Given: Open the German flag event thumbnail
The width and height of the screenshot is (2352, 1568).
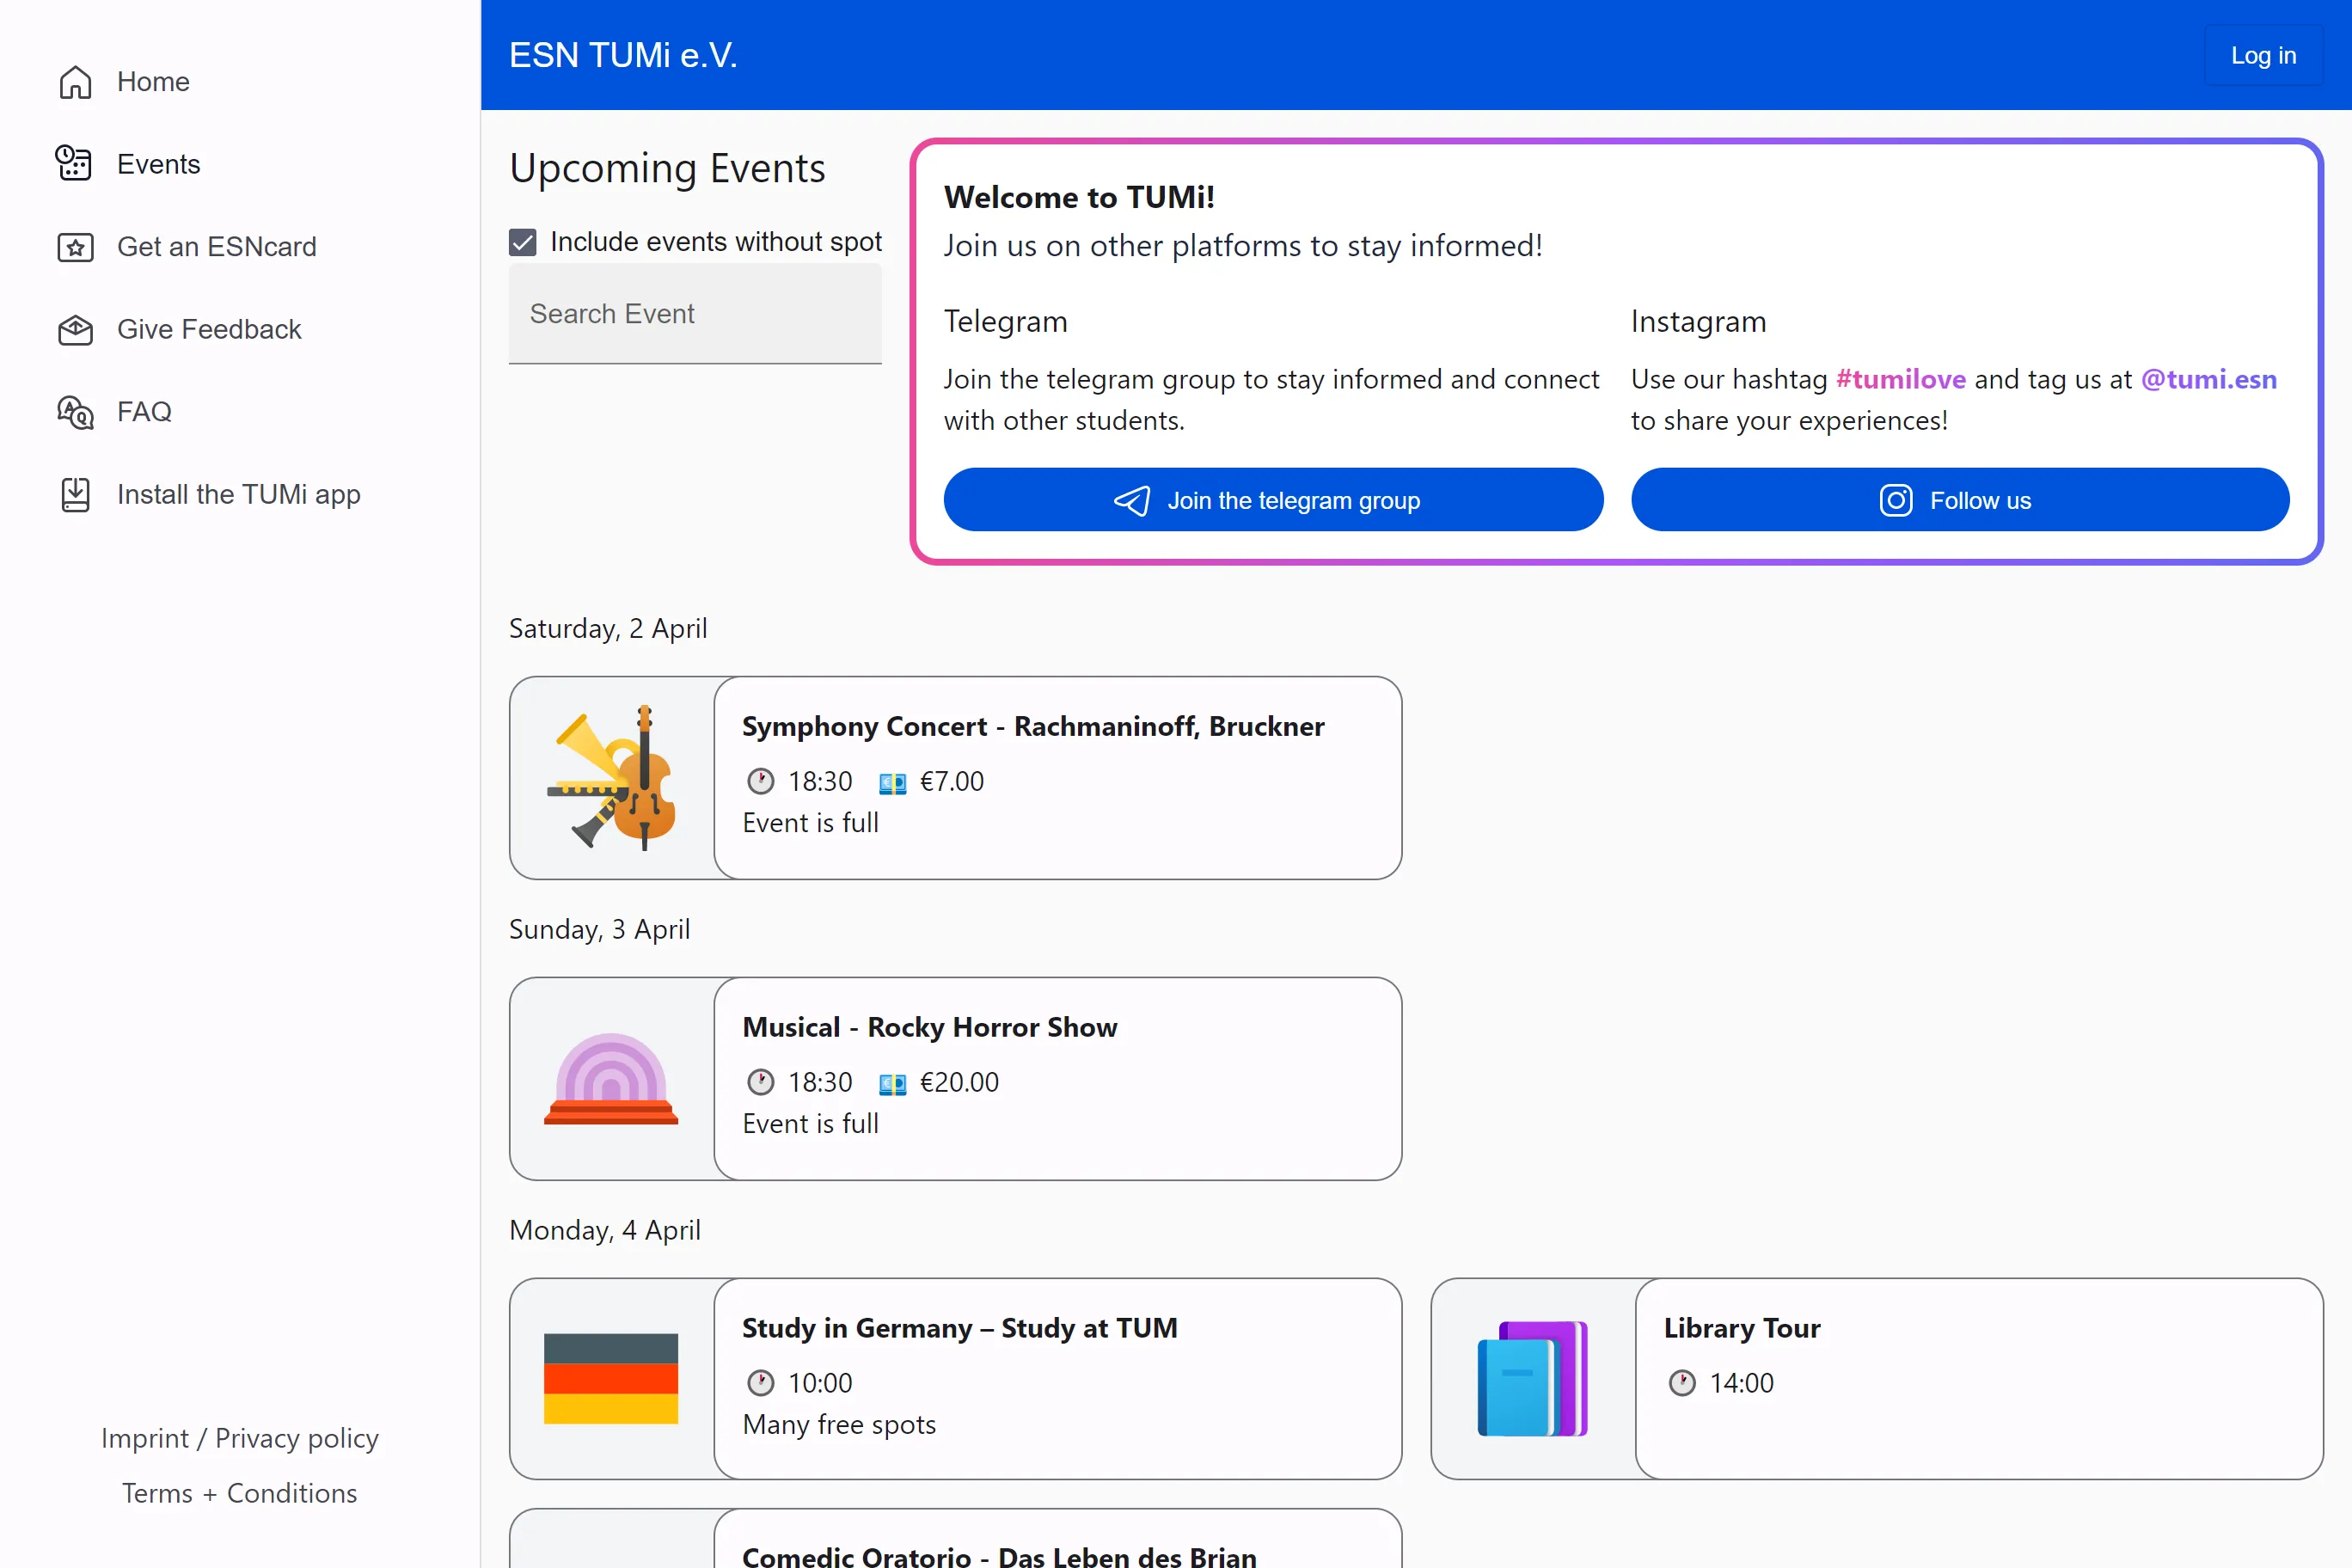Looking at the screenshot, I should coord(611,1378).
